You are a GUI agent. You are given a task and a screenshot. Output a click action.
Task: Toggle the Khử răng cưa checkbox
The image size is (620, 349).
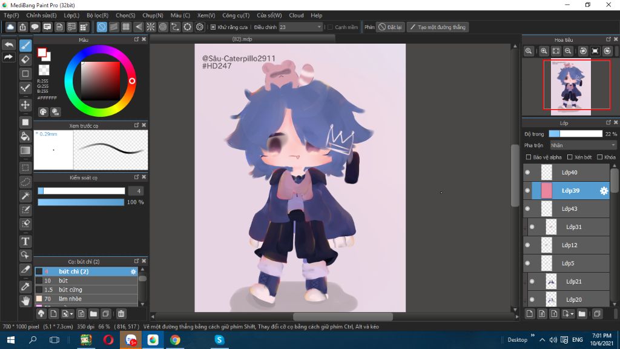pyautogui.click(x=213, y=27)
